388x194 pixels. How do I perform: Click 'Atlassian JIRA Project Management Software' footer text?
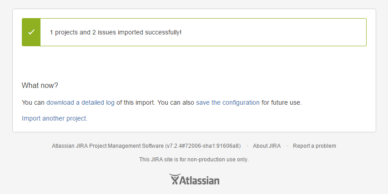(108, 146)
